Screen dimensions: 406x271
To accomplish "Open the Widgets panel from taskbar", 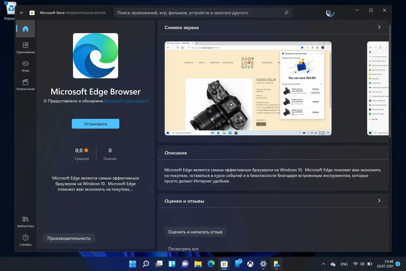I will [x=172, y=264].
